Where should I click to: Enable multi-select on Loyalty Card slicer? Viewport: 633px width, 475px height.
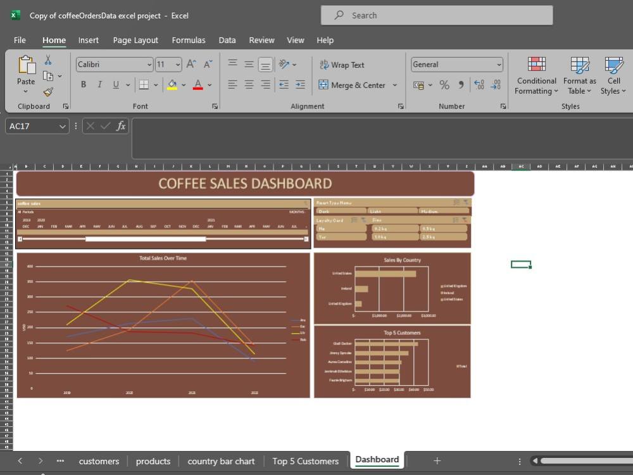point(354,220)
